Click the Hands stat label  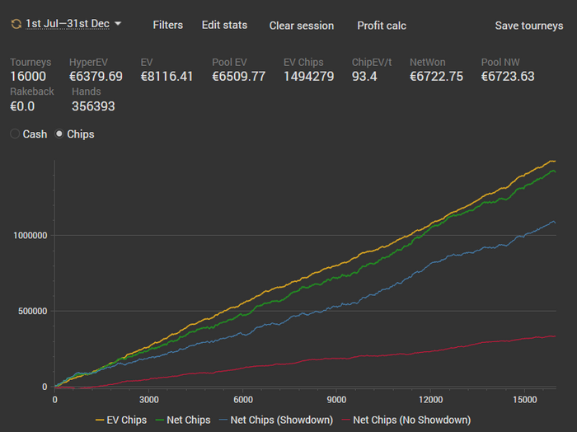pos(86,92)
